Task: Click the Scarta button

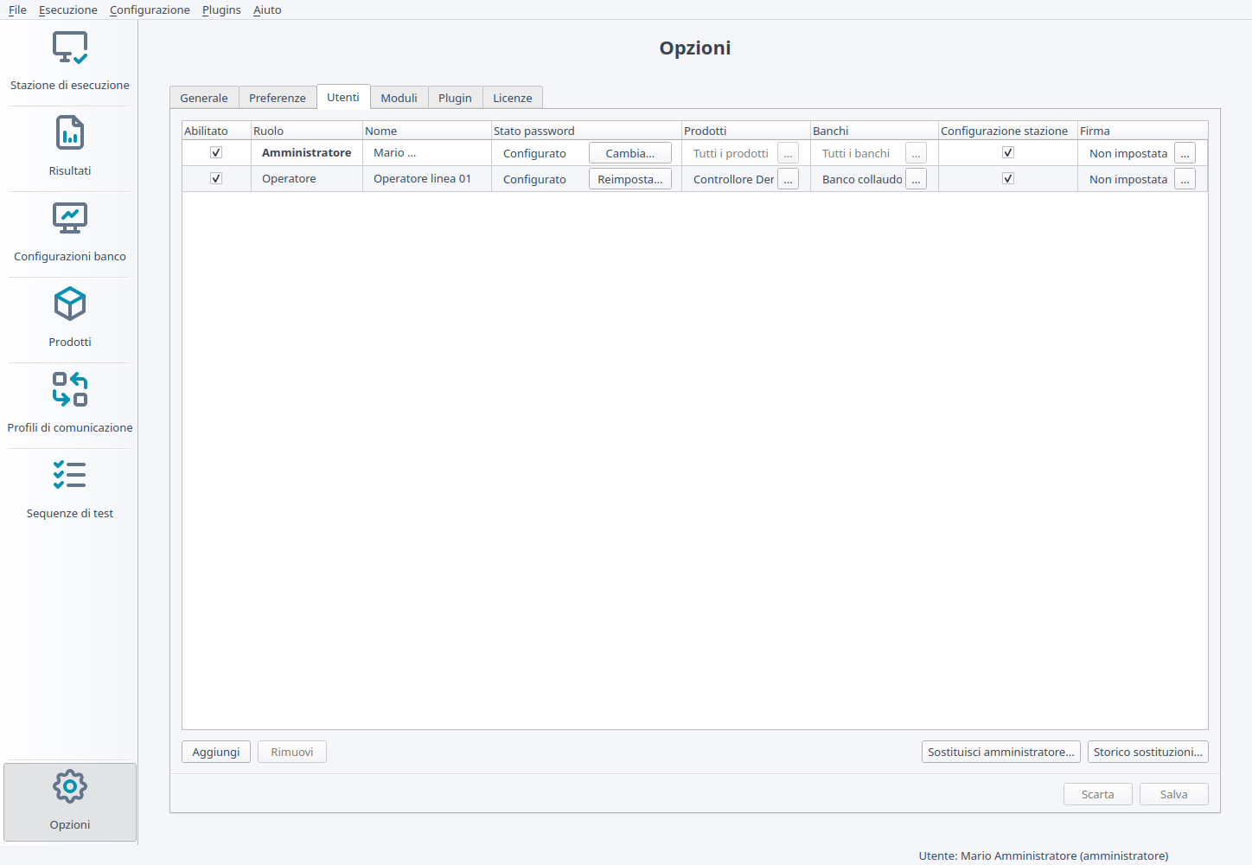Action: tap(1098, 794)
